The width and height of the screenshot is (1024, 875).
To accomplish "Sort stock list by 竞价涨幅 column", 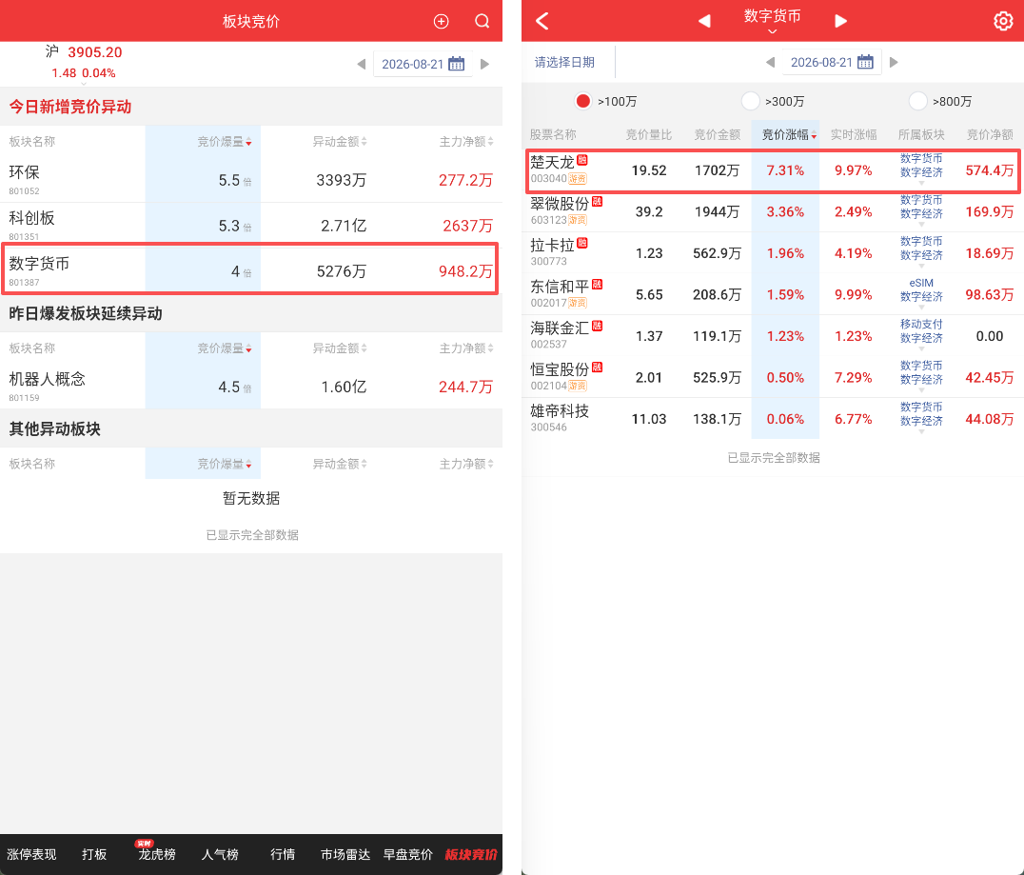I will (x=789, y=134).
